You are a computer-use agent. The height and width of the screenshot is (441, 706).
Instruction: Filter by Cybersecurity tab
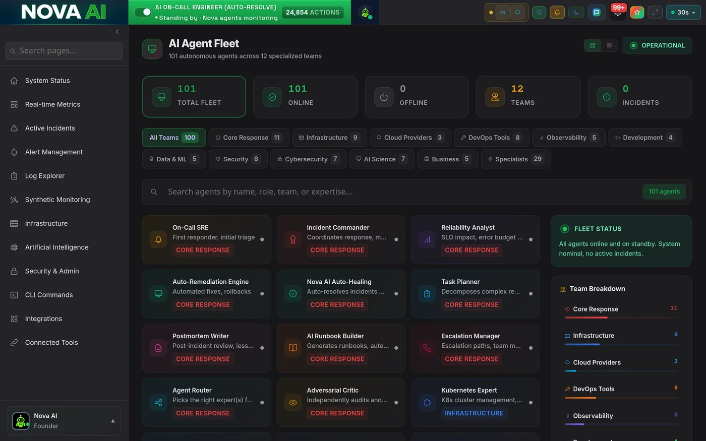309,159
